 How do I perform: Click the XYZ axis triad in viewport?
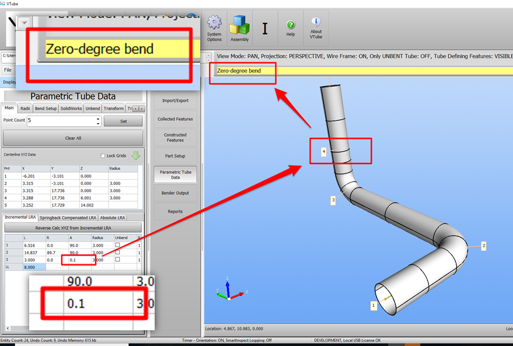pyautogui.click(x=228, y=291)
